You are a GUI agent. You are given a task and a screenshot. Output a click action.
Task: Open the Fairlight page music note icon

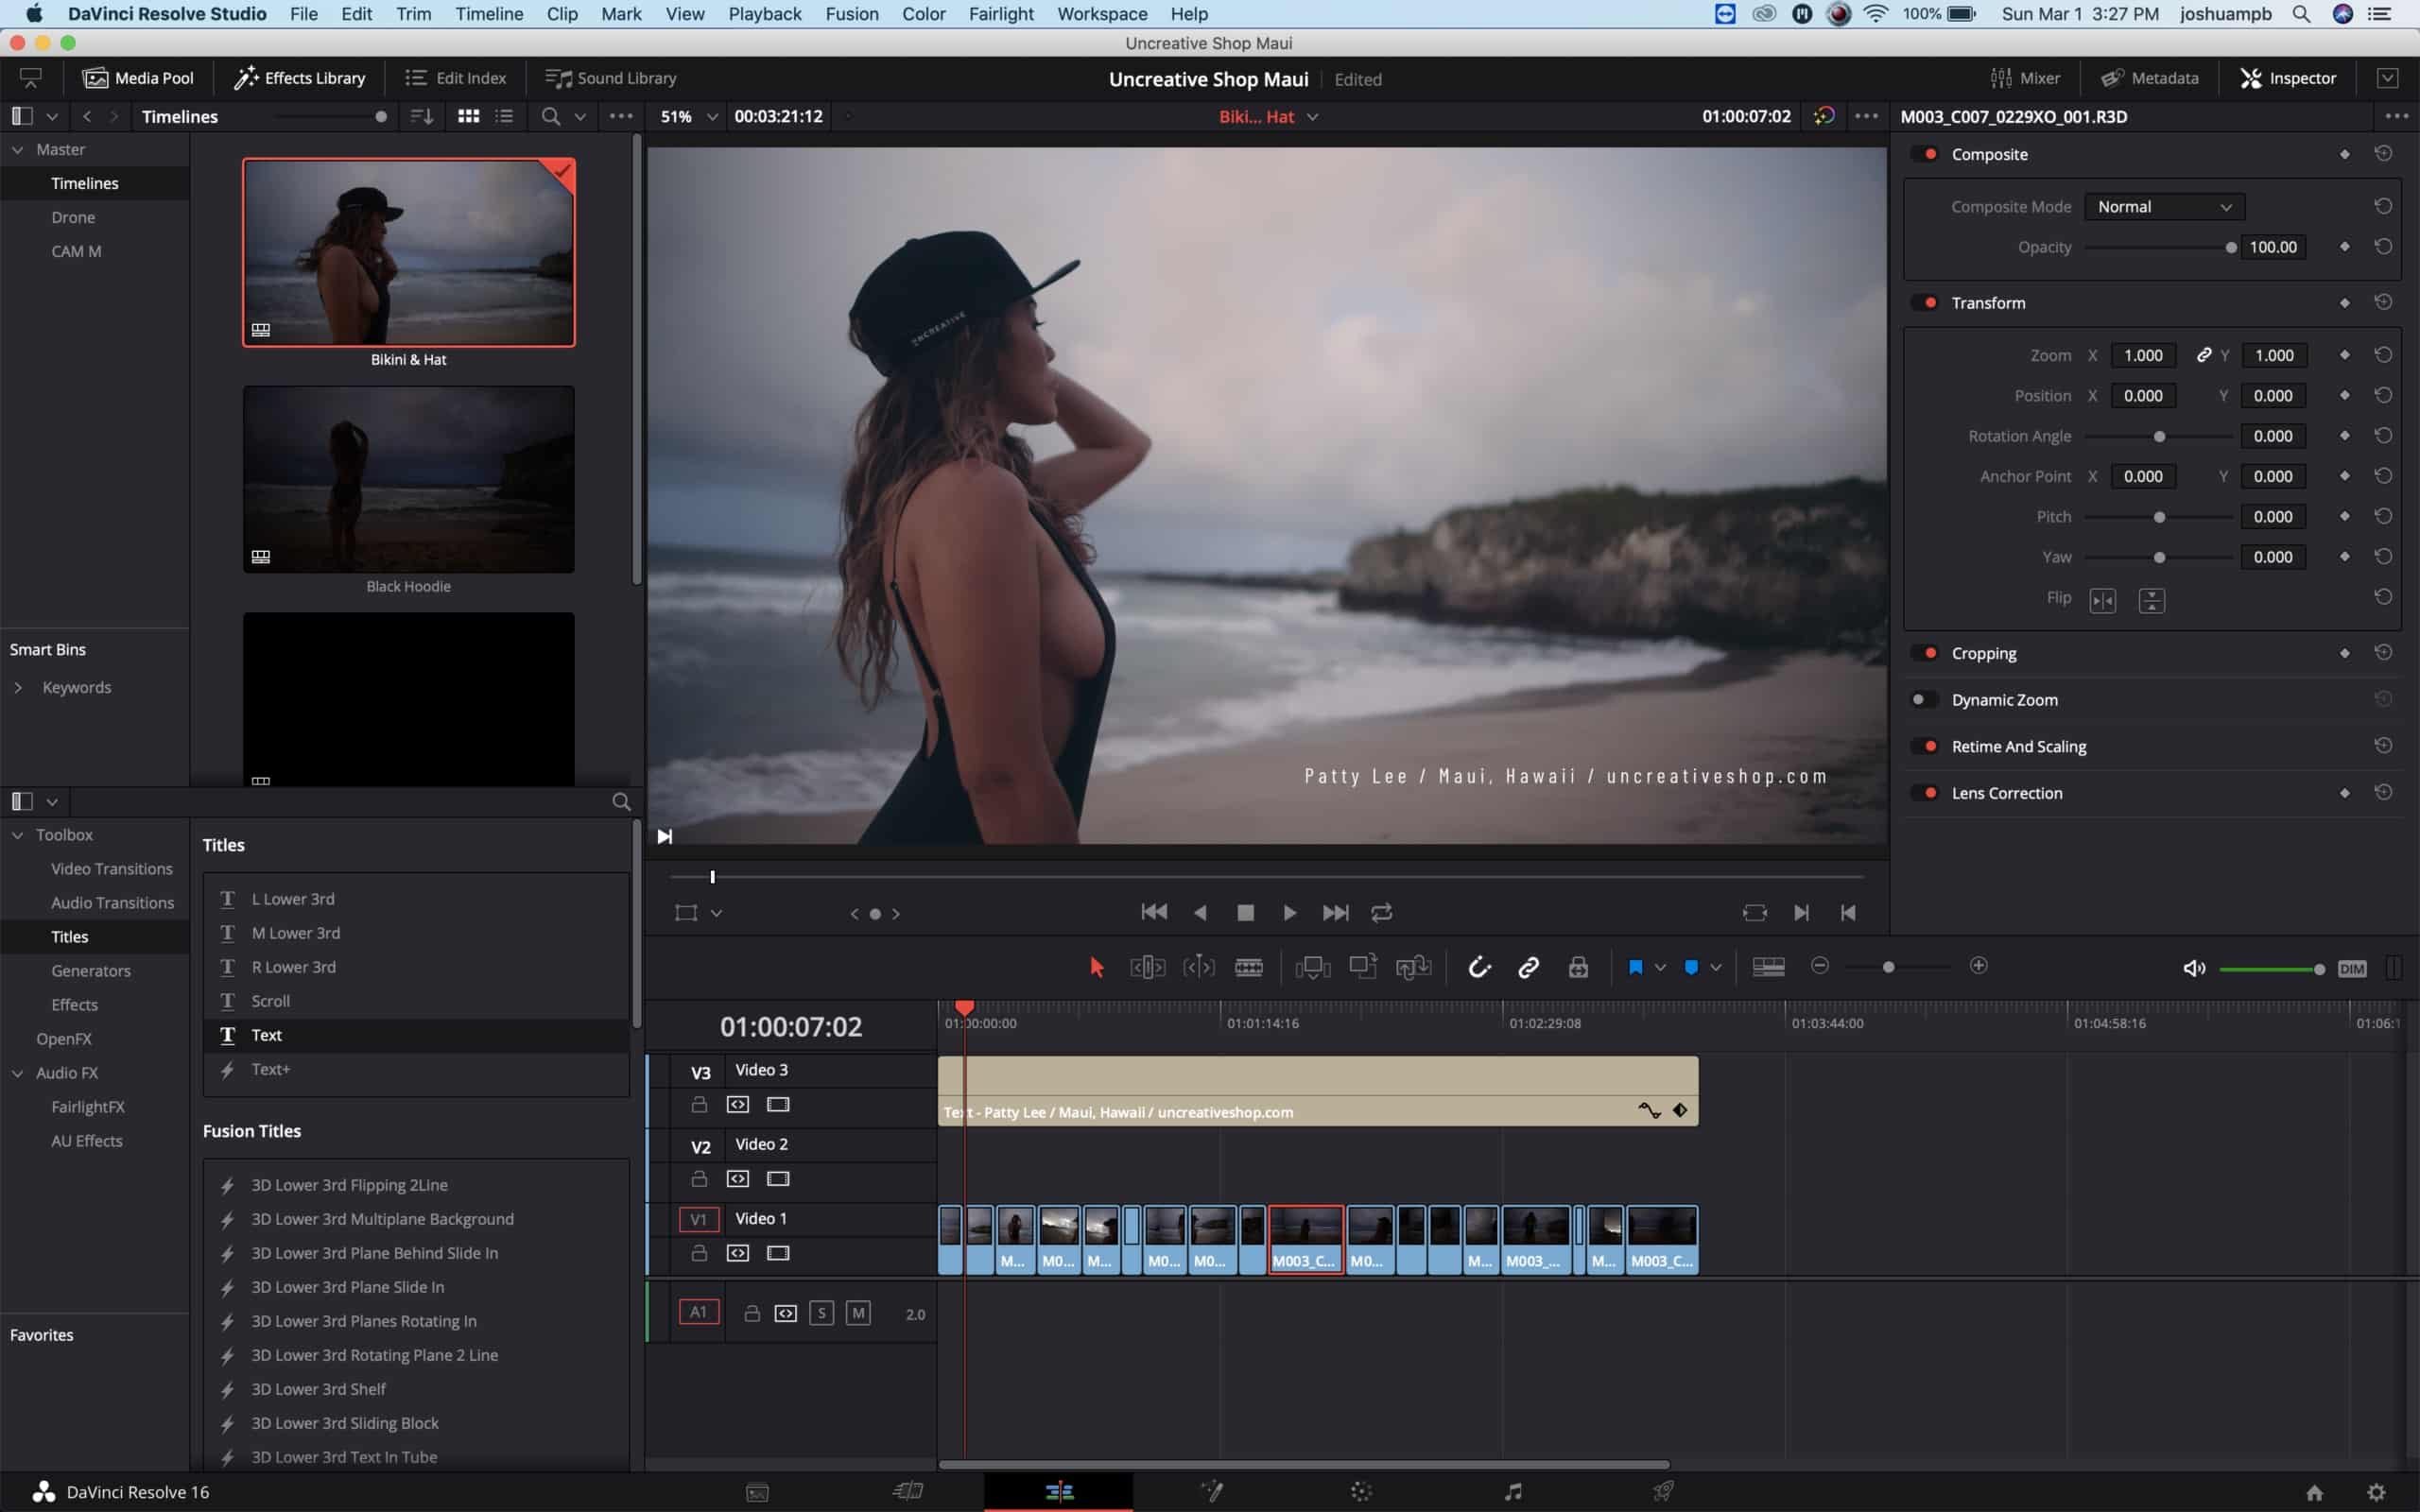[x=1513, y=1491]
